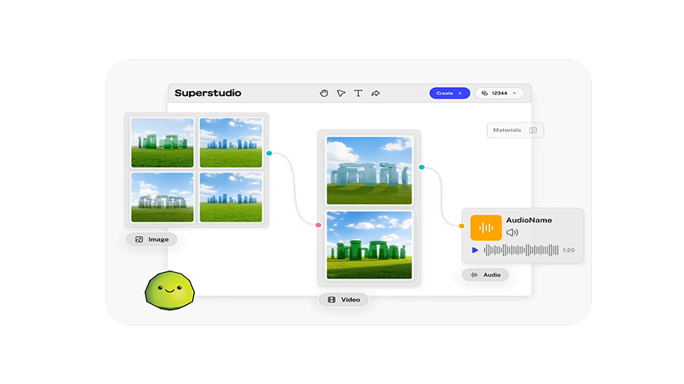Toggle the audio speaker mute icon
Viewport: 684px width, 384px height.
[513, 233]
